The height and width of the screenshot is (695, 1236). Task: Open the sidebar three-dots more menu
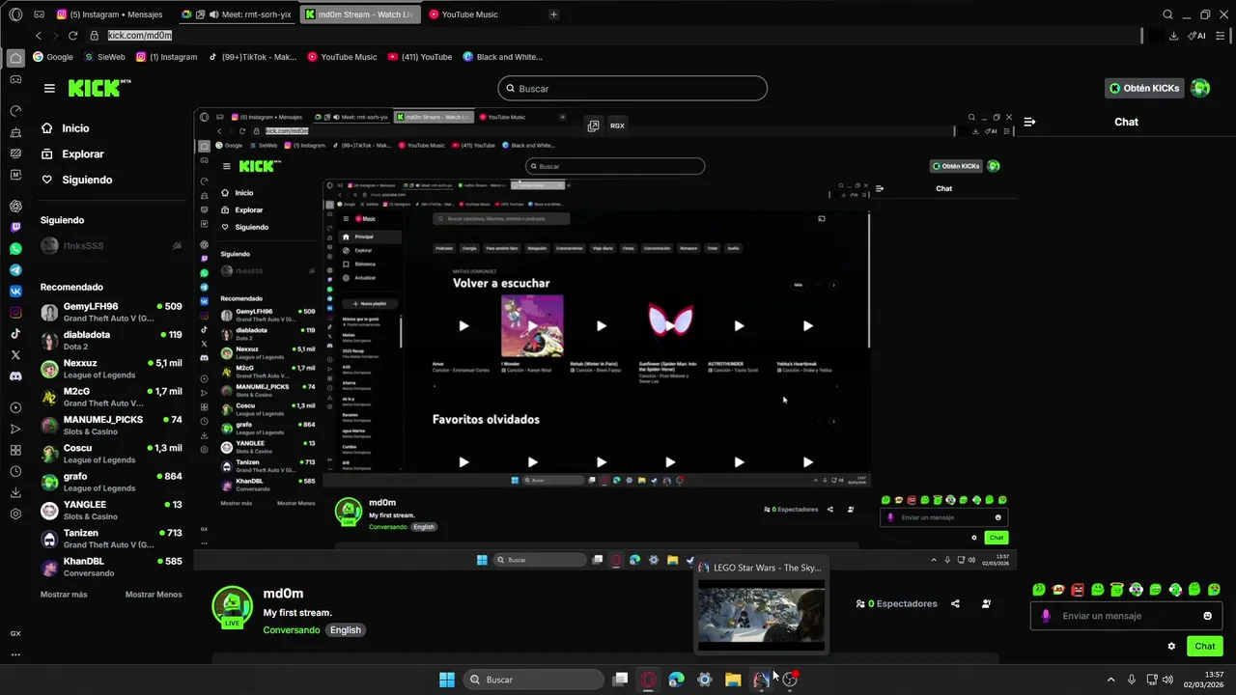coord(15,654)
